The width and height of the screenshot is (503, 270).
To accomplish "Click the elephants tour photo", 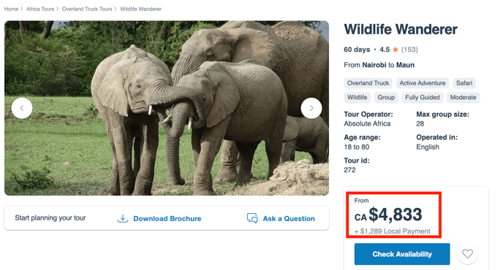I will coord(167,108).
